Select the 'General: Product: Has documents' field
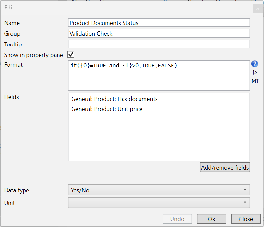Screen dimensions: 264x227 [x=114, y=99]
